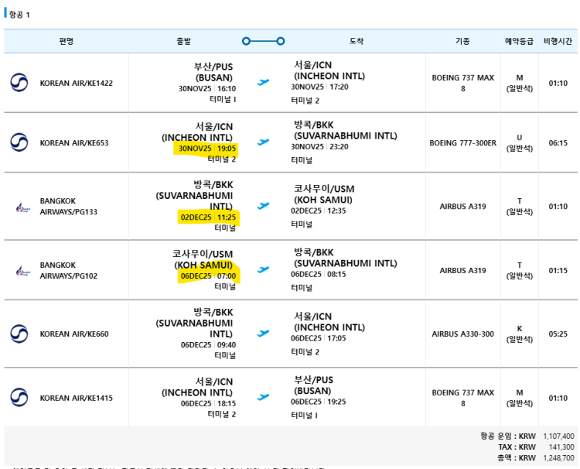The width and height of the screenshot is (580, 469).
Task: Click AIRBUS A330-300 aircraft type
Action: (x=462, y=334)
